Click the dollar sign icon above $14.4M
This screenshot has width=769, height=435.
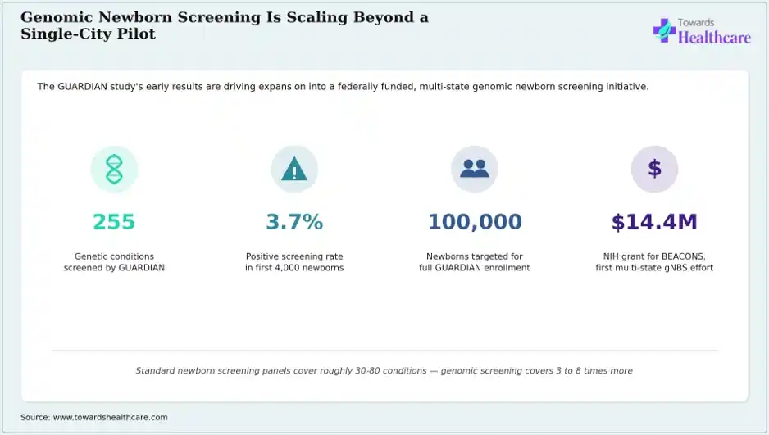coord(654,169)
